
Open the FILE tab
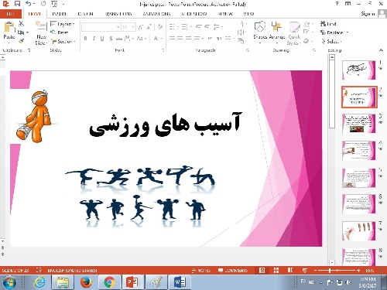coord(11,14)
